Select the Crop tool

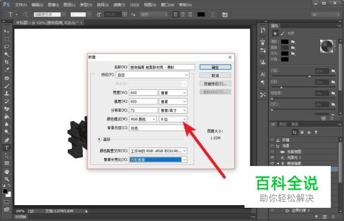6,62
